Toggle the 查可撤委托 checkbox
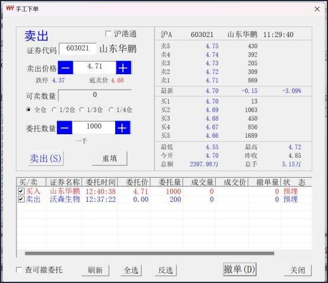 (19, 269)
